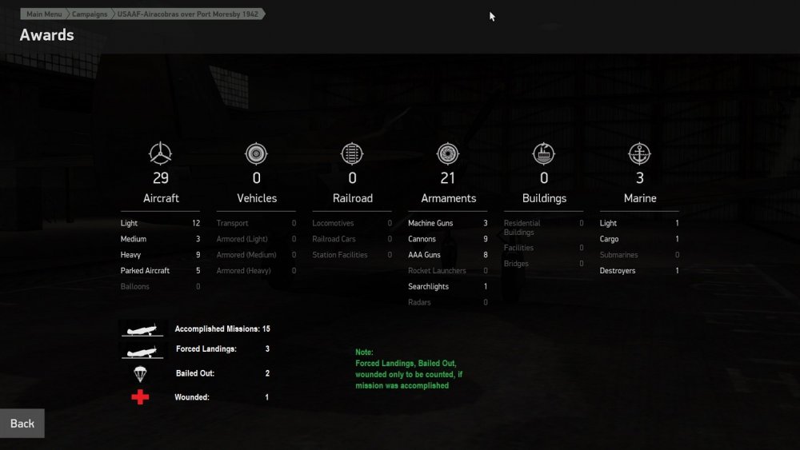Viewport: 800px width, 450px height.
Task: Click the Aircraft propeller icon
Action: click(160, 153)
